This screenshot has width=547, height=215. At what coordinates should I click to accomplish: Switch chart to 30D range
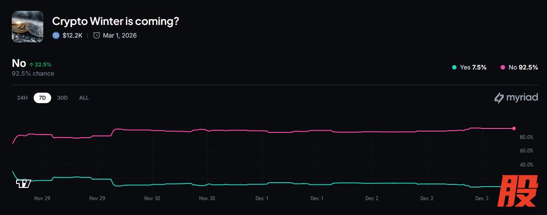coord(63,98)
